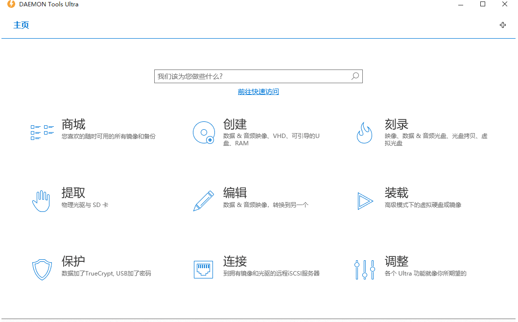Open the 连接 heading
Image resolution: width=518 pixels, height=322 pixels.
click(235, 261)
